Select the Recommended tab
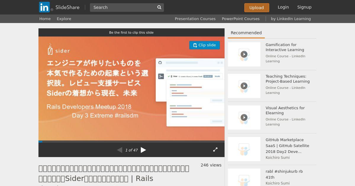The image size is (355, 186). click(x=246, y=33)
